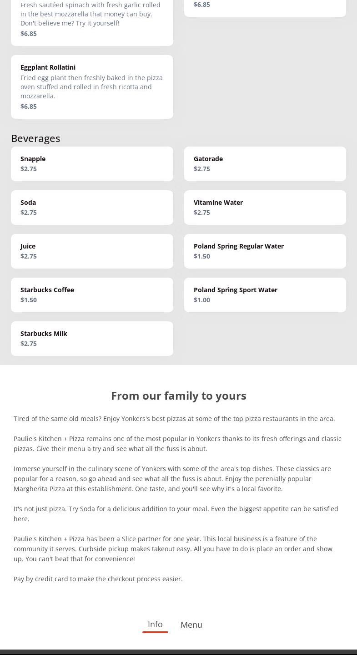Click the "From our family to yours" heading
Screen dimensions: 357x655
point(179,396)
